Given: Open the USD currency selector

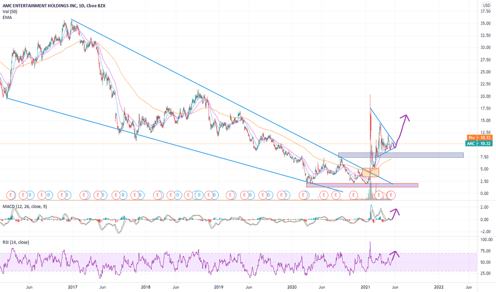Looking at the screenshot, I should pos(486,5).
